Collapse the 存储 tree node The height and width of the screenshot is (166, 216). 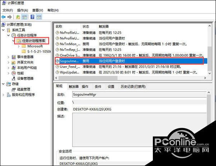click(4, 84)
